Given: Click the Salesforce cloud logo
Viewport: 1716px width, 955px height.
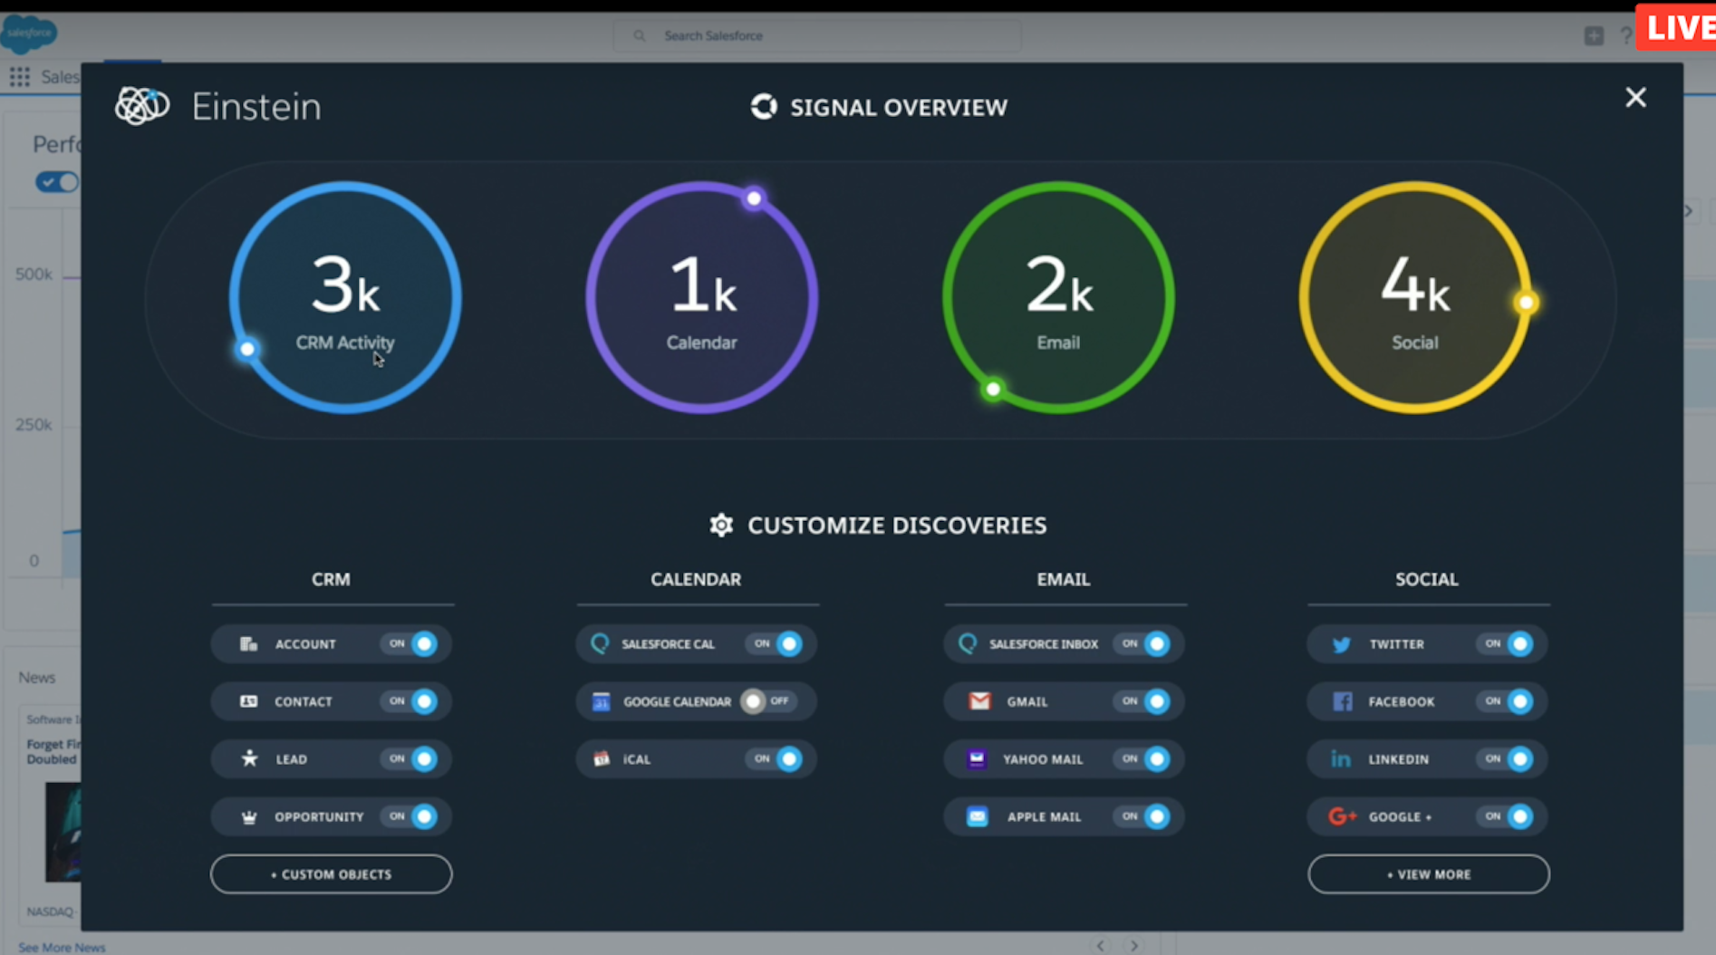Looking at the screenshot, I should click(x=28, y=34).
